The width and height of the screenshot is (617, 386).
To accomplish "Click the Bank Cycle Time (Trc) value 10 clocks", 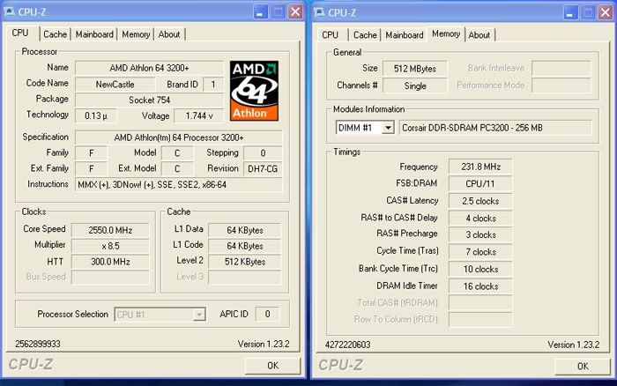I will coord(480,269).
